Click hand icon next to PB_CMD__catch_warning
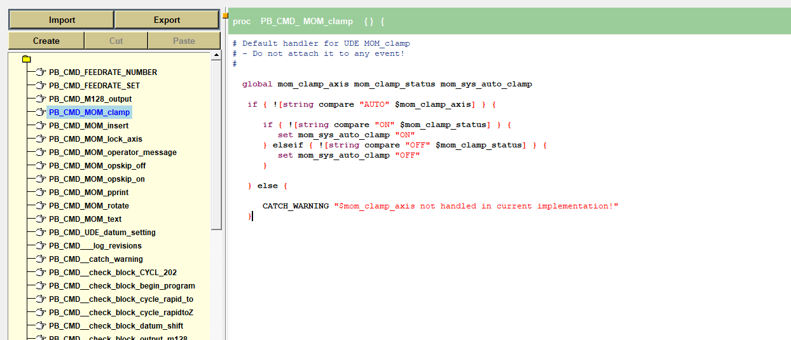 click(x=41, y=259)
